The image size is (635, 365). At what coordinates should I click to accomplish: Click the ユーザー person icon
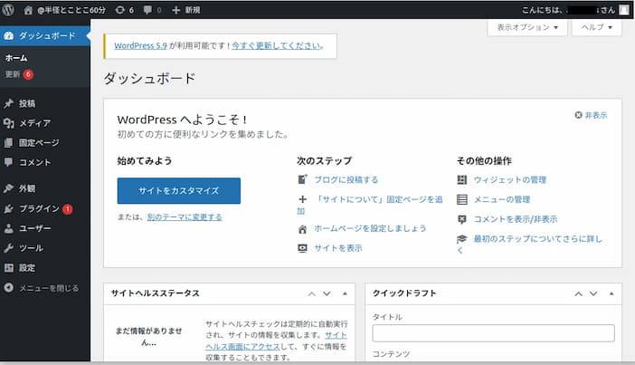pos(8,228)
